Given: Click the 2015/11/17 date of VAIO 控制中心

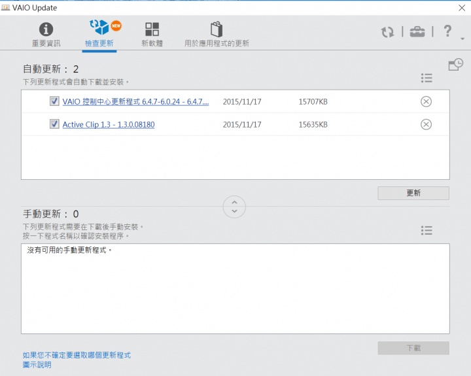Looking at the screenshot, I should [242, 102].
